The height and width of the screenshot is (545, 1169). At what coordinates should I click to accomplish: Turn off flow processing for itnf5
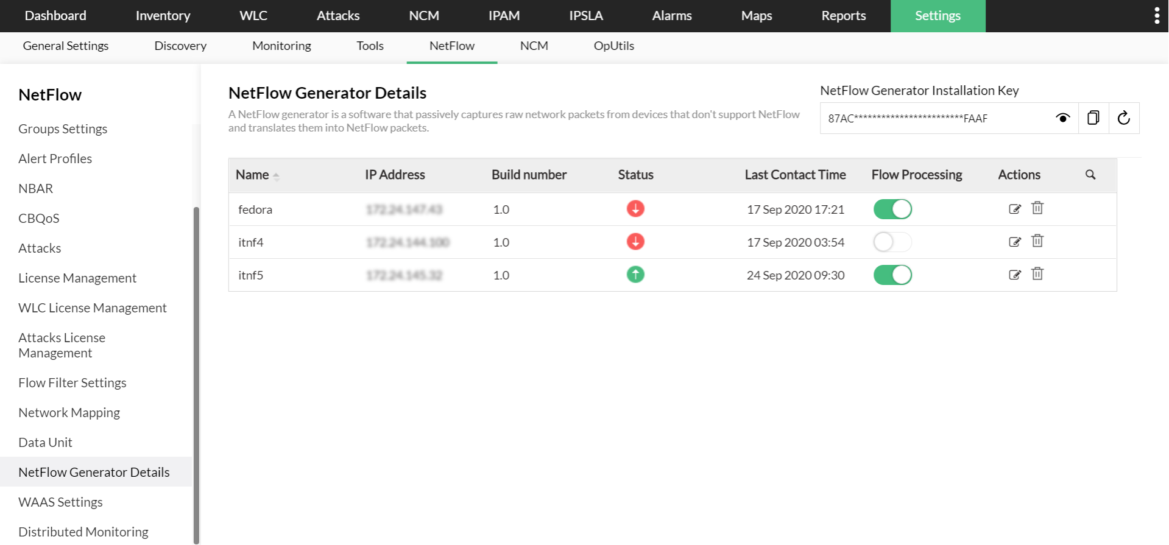pyautogui.click(x=892, y=275)
